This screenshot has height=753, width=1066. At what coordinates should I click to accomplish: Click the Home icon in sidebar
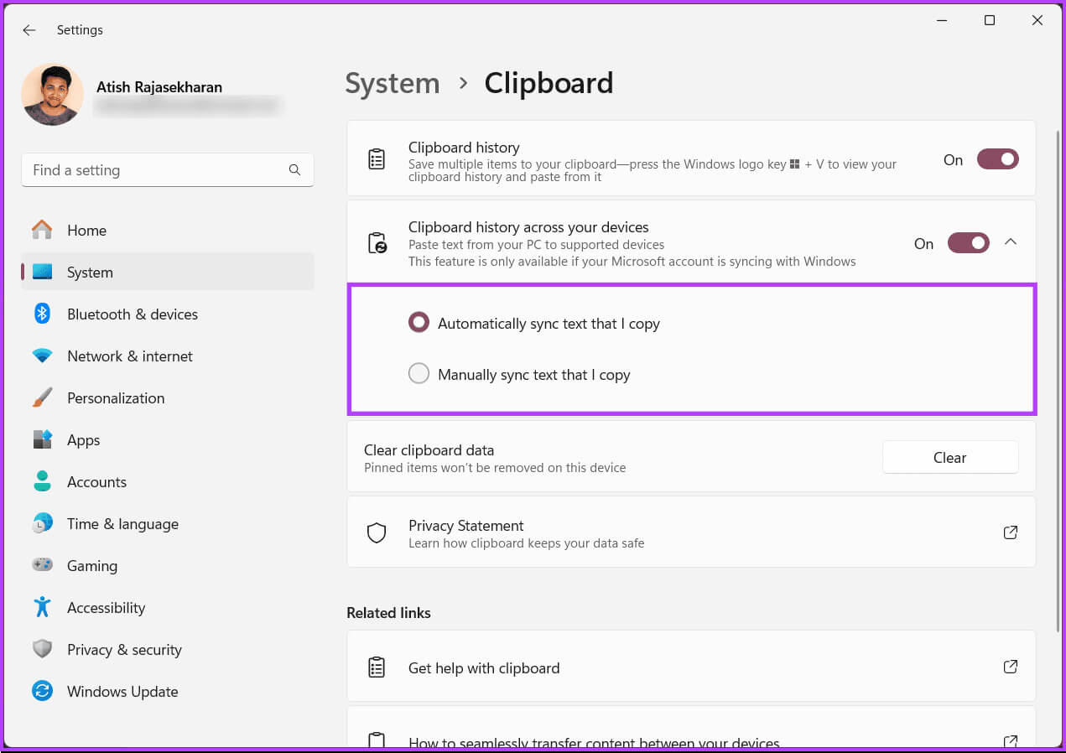pyautogui.click(x=42, y=230)
